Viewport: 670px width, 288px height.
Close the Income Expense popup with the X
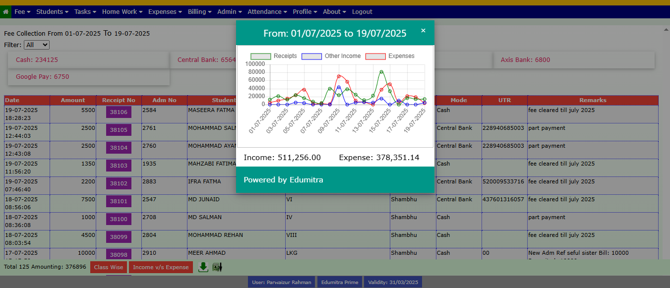tap(423, 30)
